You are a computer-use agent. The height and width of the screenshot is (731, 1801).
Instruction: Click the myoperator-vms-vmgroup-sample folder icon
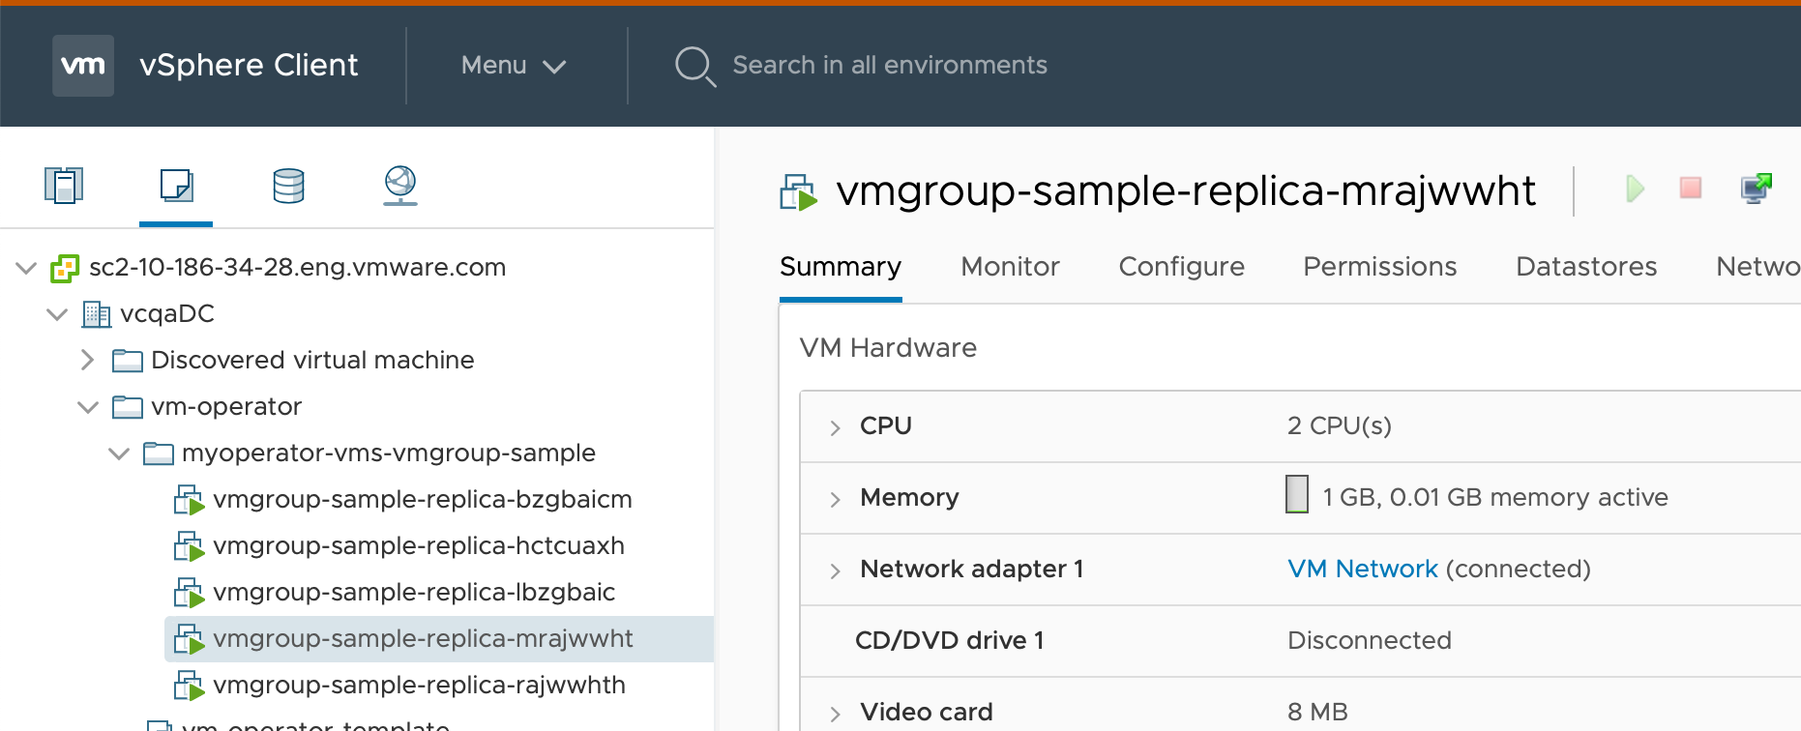(159, 453)
